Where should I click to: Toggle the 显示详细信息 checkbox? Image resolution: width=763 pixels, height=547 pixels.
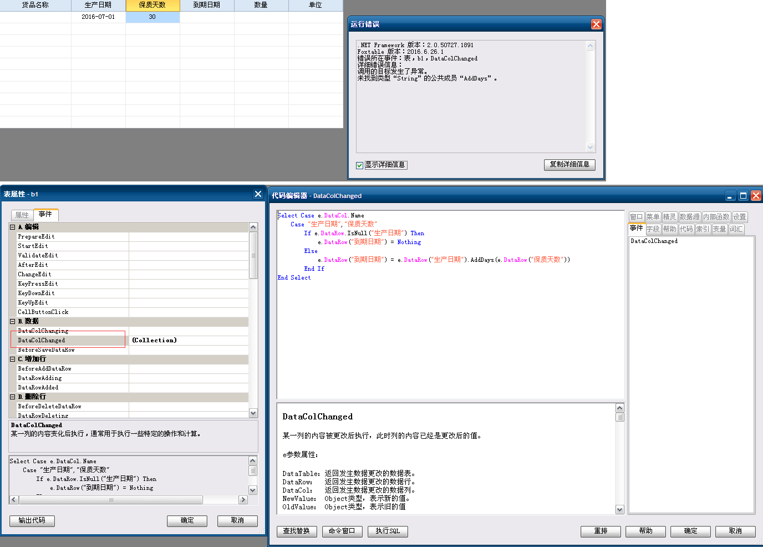359,165
